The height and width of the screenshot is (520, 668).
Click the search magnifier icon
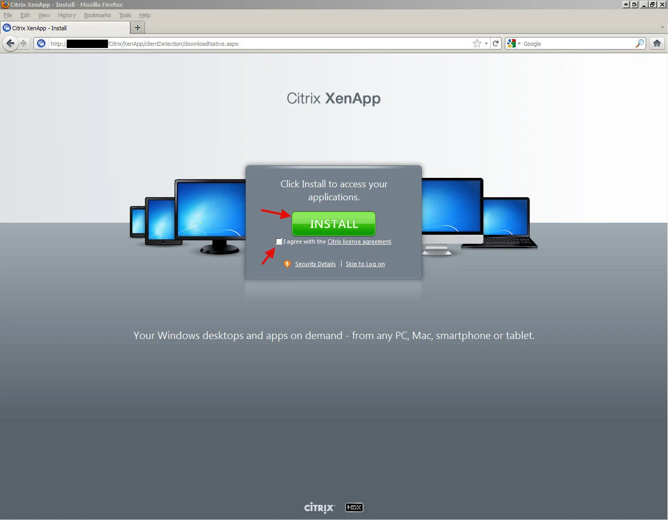[x=640, y=44]
